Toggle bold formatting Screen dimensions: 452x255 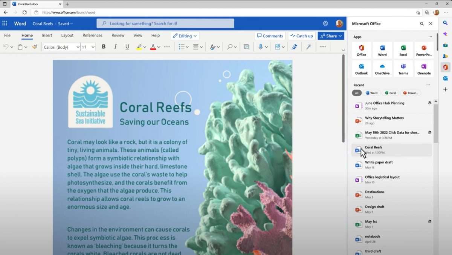(104, 47)
